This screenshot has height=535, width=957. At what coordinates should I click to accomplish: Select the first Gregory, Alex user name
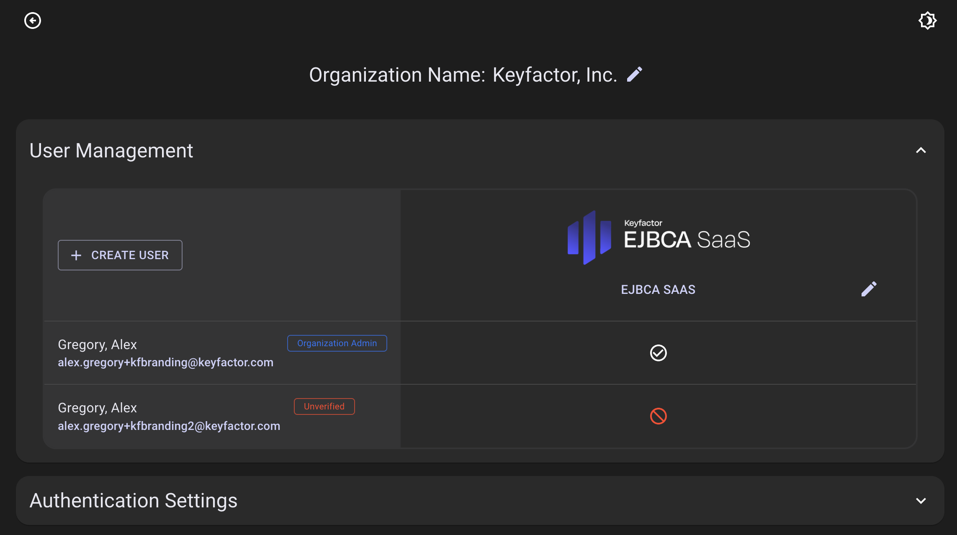[x=97, y=345]
